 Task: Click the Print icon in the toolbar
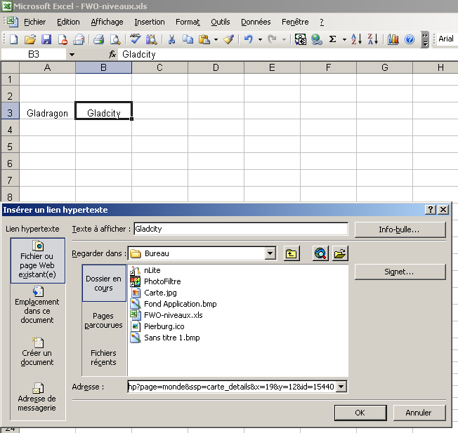[99, 39]
